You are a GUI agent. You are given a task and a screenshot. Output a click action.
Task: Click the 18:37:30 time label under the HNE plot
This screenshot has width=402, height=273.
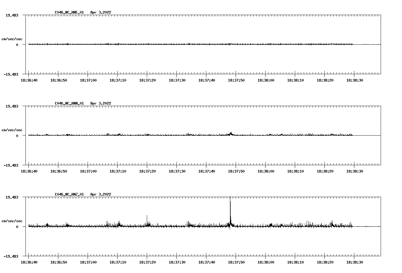[x=177, y=80]
